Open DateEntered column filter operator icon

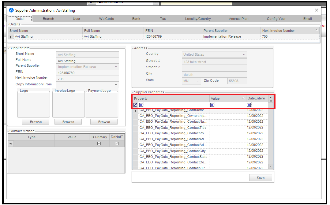coord(249,105)
